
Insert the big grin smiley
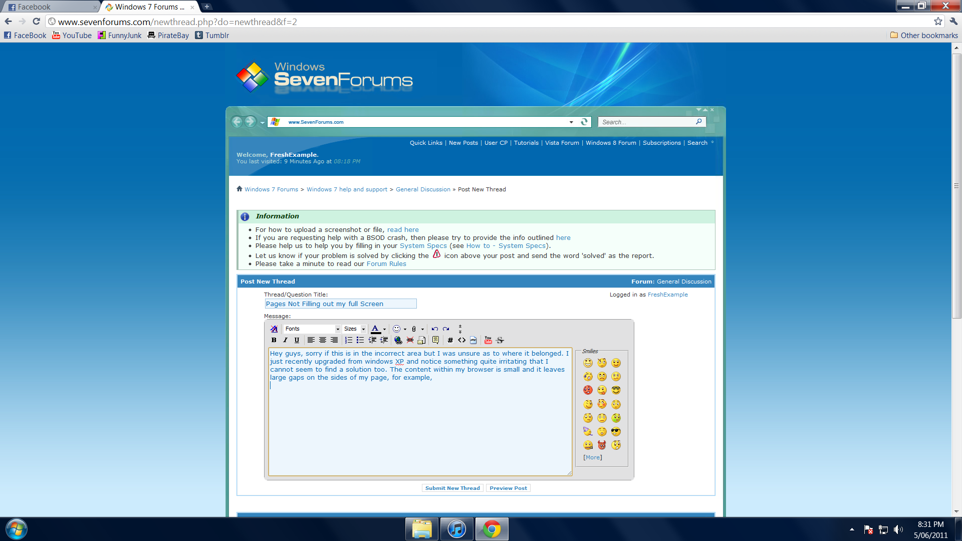(588, 363)
